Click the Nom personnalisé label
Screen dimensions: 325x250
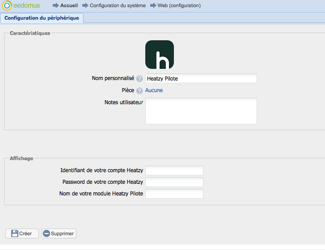(x=113, y=78)
